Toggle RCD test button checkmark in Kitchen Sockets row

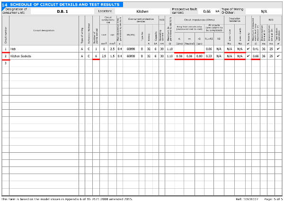click(278, 56)
